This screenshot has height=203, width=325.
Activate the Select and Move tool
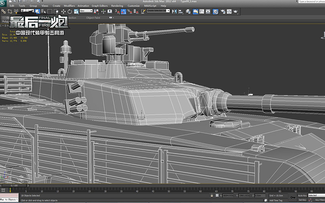pyautogui.click(x=64, y=11)
